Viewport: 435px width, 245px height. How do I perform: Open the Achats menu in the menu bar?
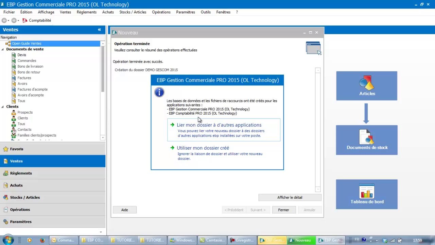tap(108, 12)
